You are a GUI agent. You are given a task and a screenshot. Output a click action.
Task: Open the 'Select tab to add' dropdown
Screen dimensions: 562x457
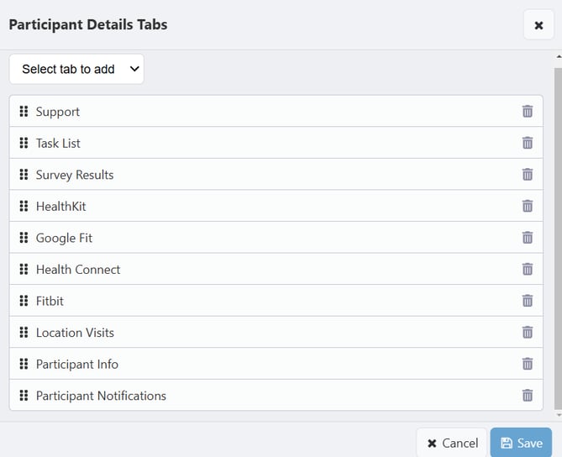click(x=76, y=69)
